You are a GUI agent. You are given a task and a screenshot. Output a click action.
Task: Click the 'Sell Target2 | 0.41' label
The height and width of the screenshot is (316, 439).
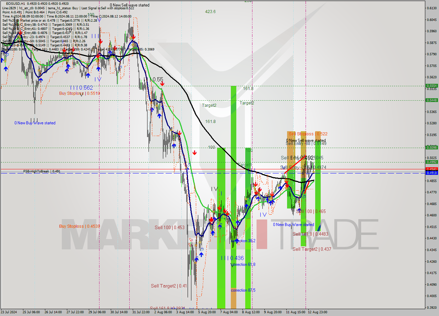coord(169,286)
